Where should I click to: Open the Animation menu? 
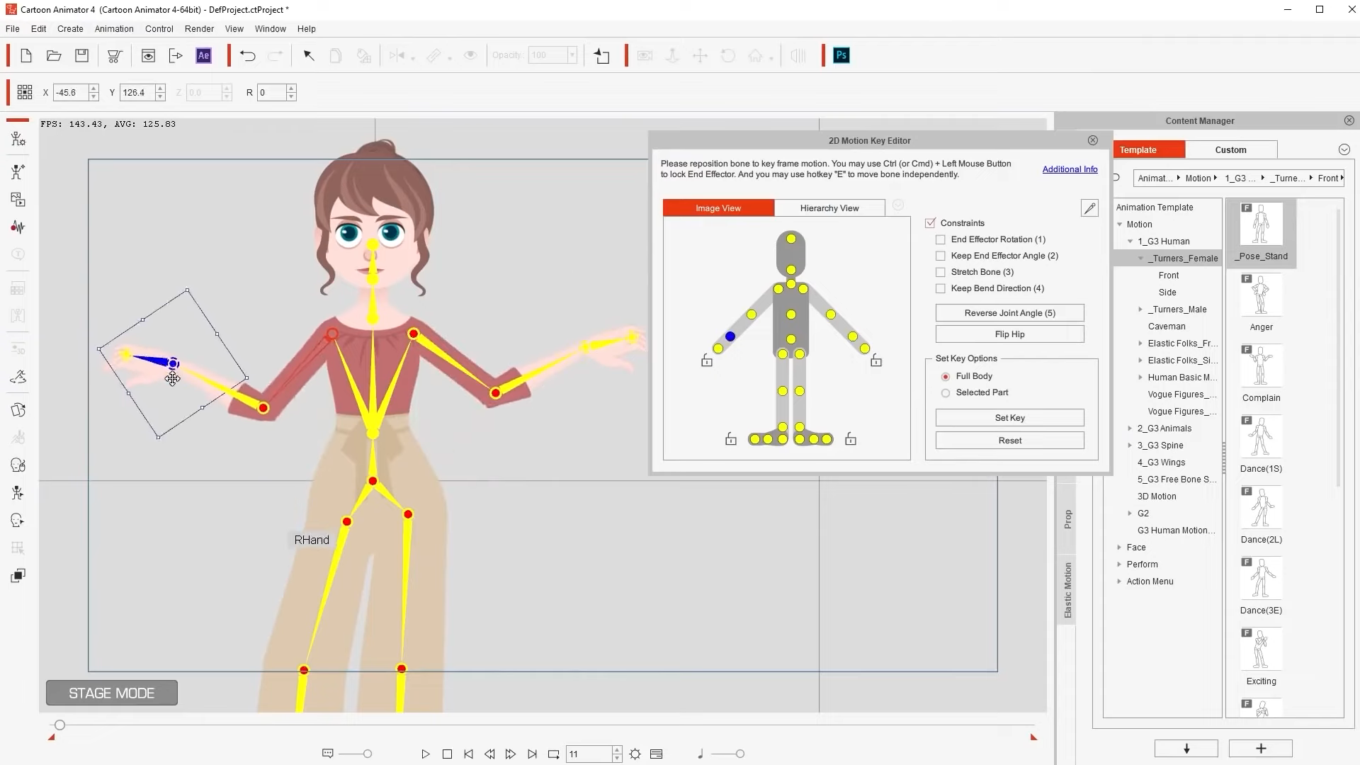tap(114, 29)
